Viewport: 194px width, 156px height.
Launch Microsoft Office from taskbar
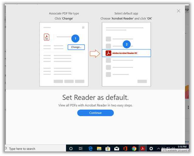125,148
